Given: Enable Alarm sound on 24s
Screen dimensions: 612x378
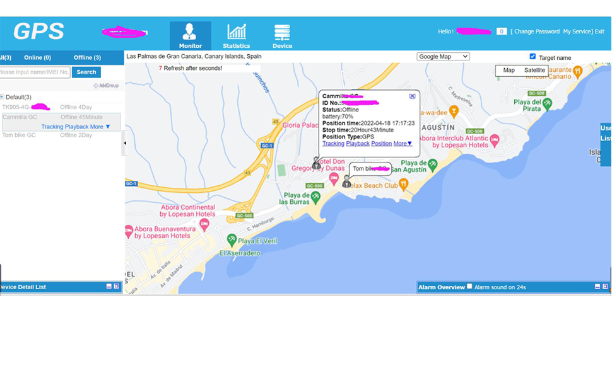Looking at the screenshot, I should click(x=470, y=287).
